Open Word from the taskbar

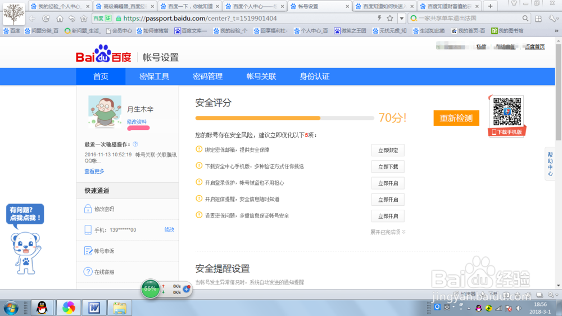(x=94, y=308)
